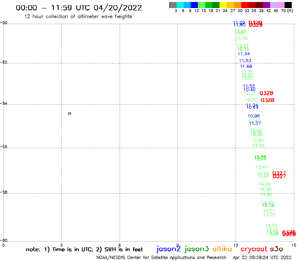The width and height of the screenshot is (297, 261).
Task: Click the altika satellite label
Action: point(222,249)
